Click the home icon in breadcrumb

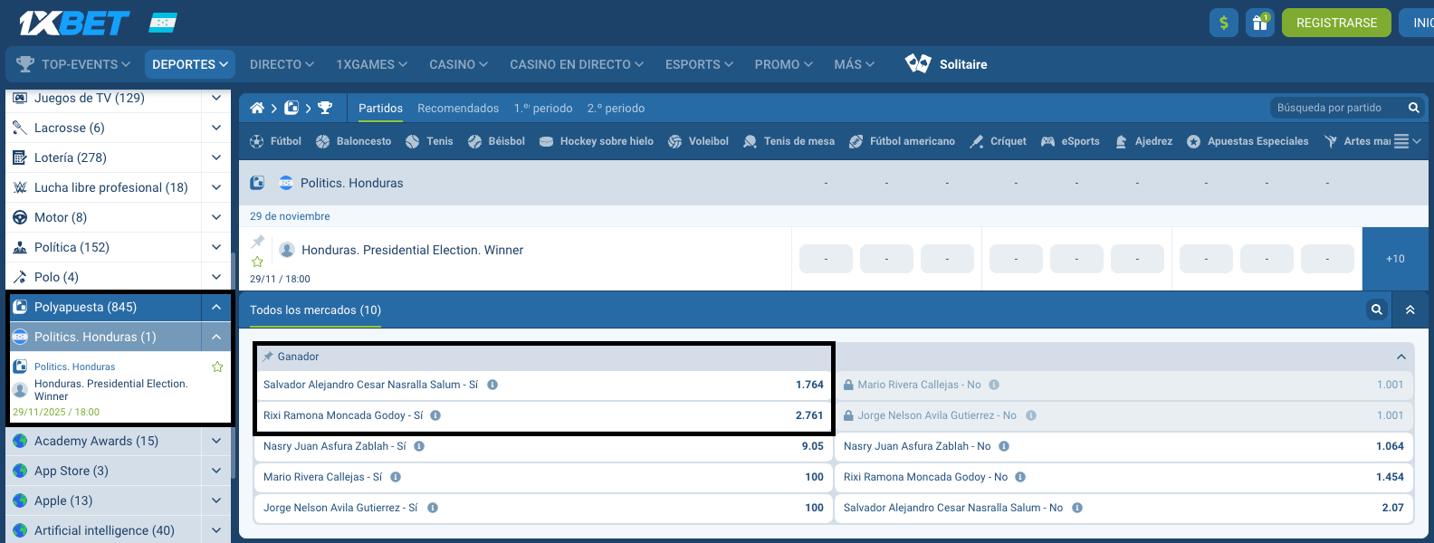(257, 108)
